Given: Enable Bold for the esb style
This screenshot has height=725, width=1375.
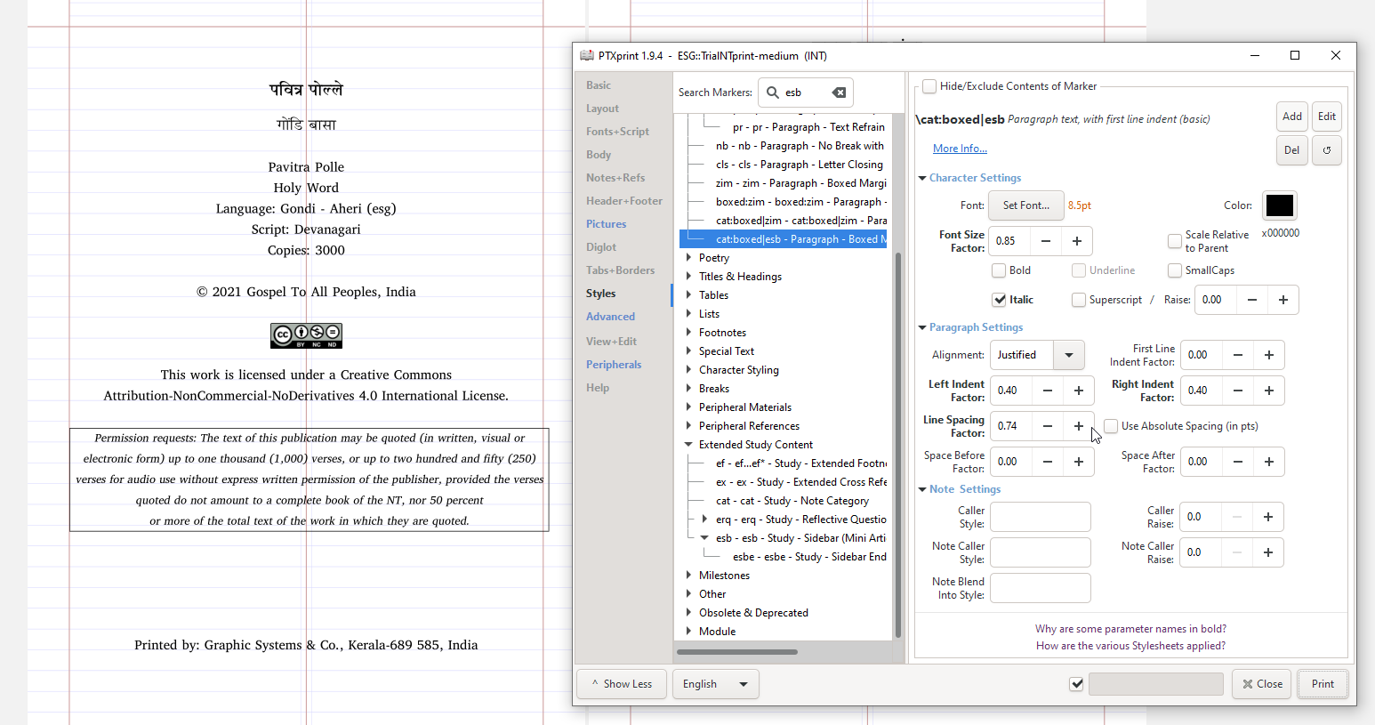Looking at the screenshot, I should pos(999,270).
